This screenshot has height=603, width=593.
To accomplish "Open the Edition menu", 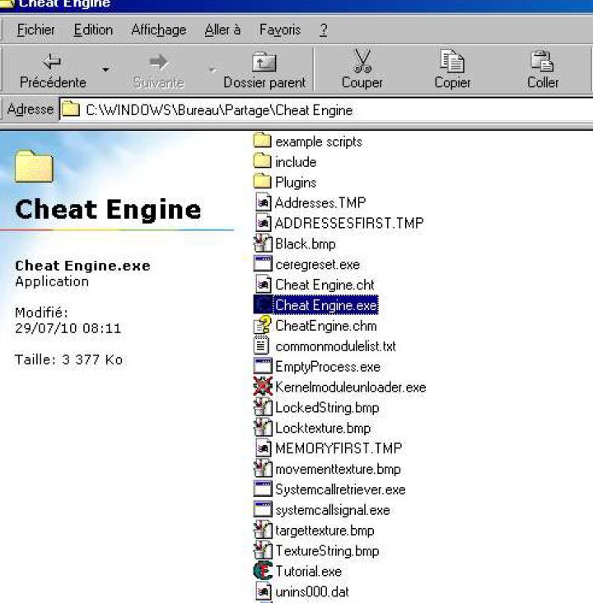I will tap(94, 30).
